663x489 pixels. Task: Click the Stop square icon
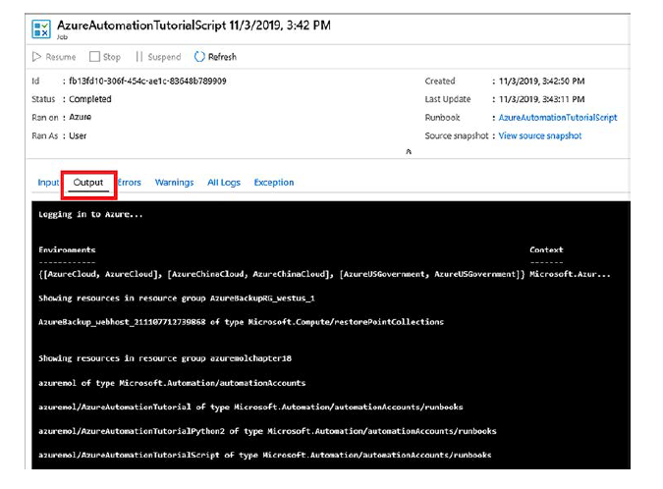[x=95, y=58]
